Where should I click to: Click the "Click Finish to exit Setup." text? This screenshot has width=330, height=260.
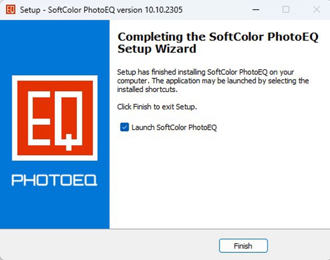click(157, 107)
